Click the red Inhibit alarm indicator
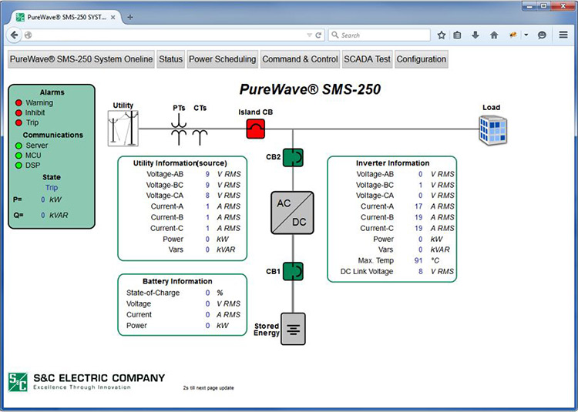 pyautogui.click(x=18, y=112)
